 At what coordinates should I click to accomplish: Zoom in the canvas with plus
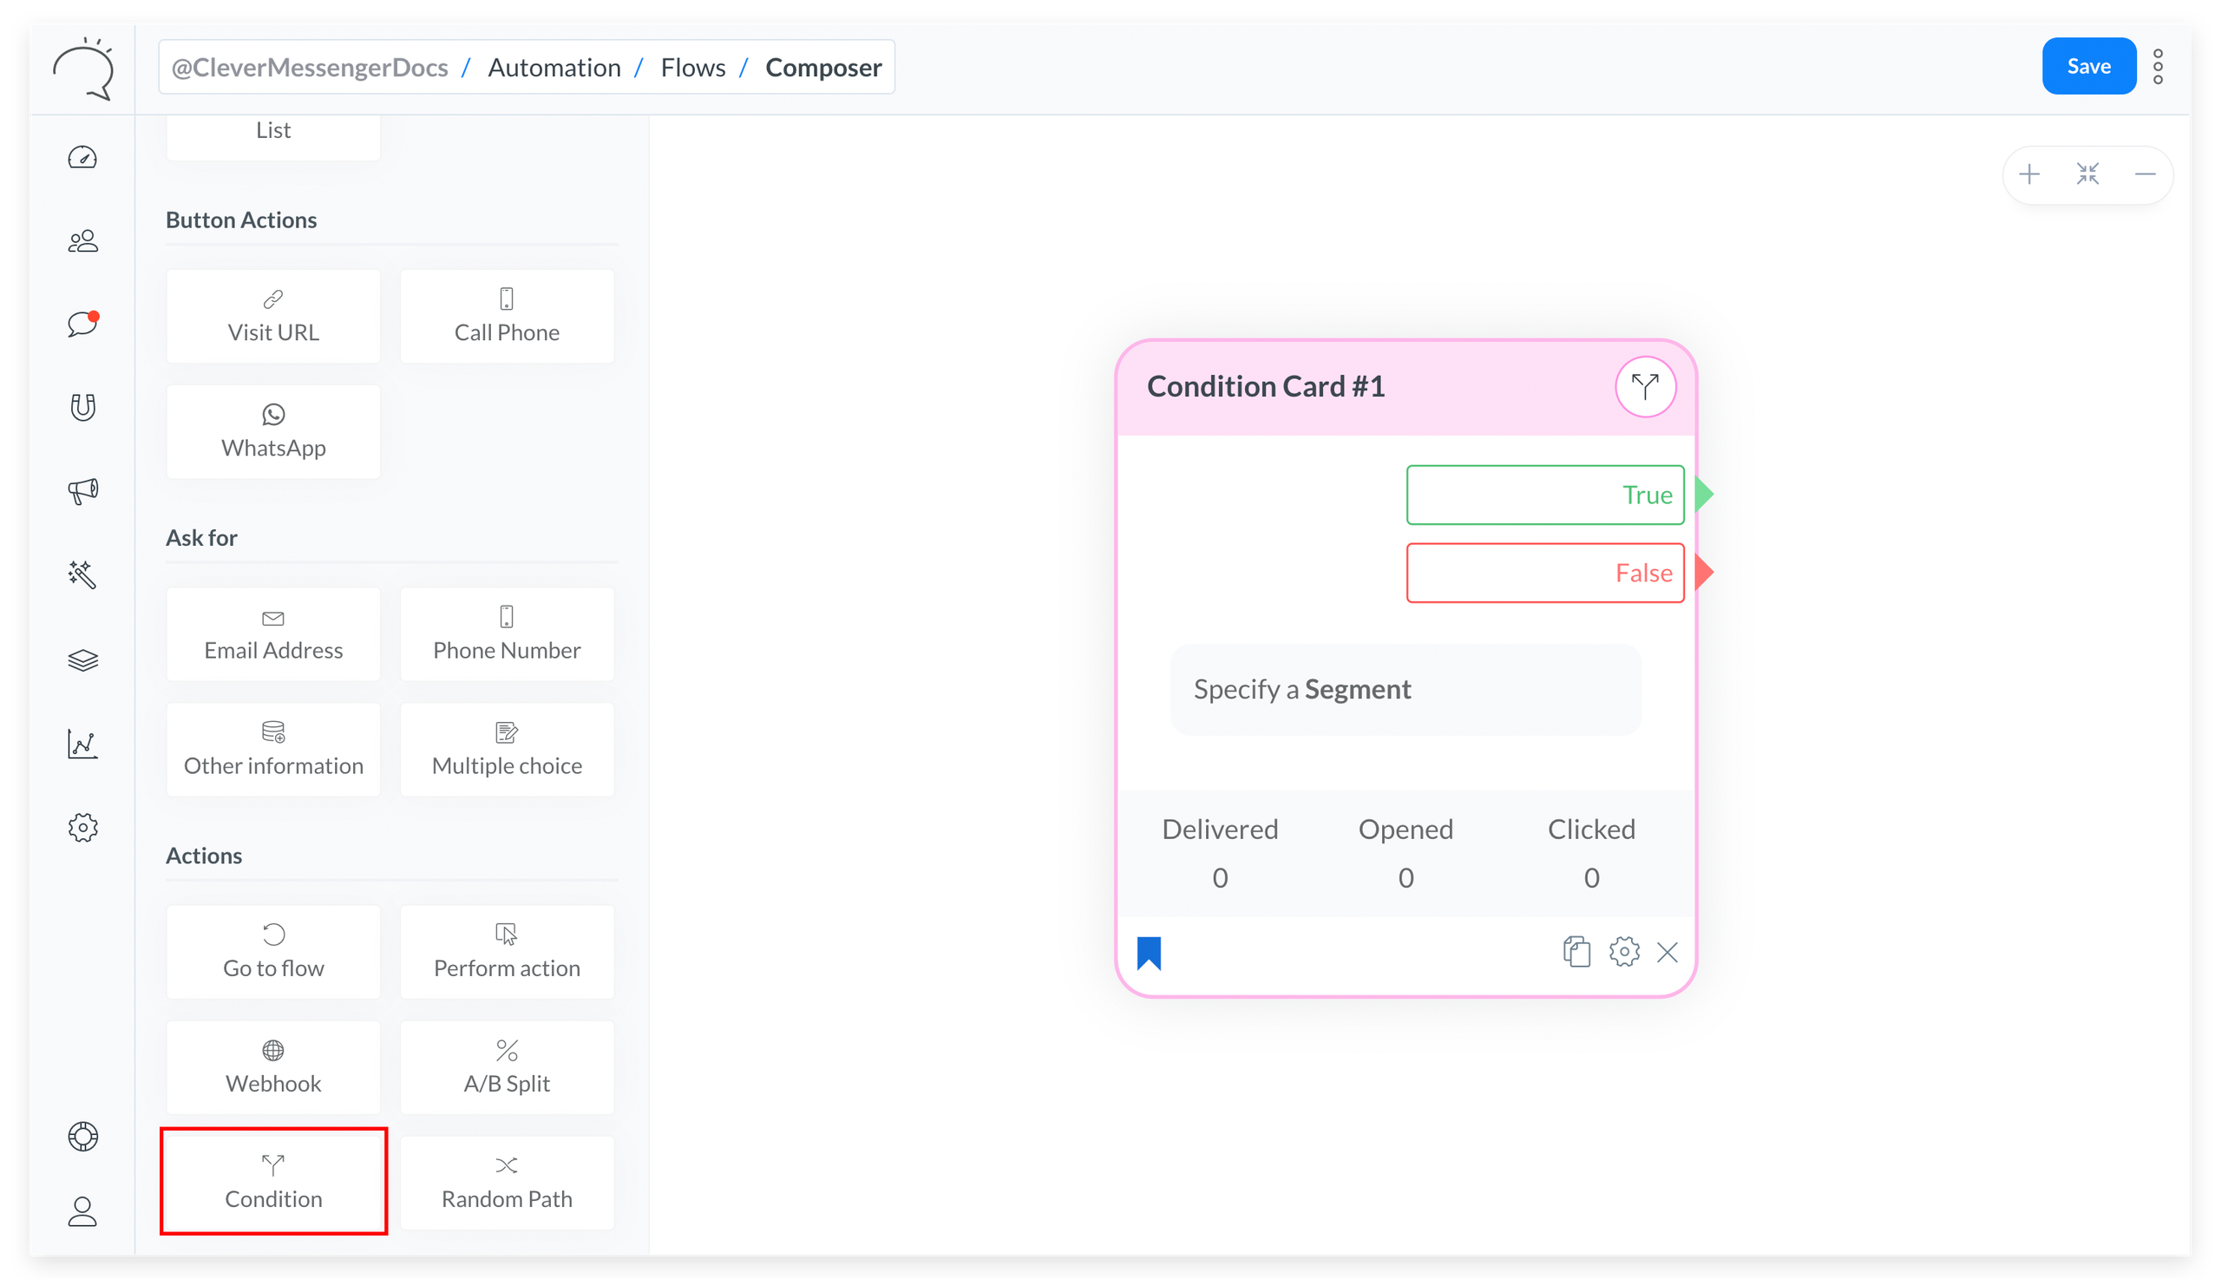coord(2028,174)
